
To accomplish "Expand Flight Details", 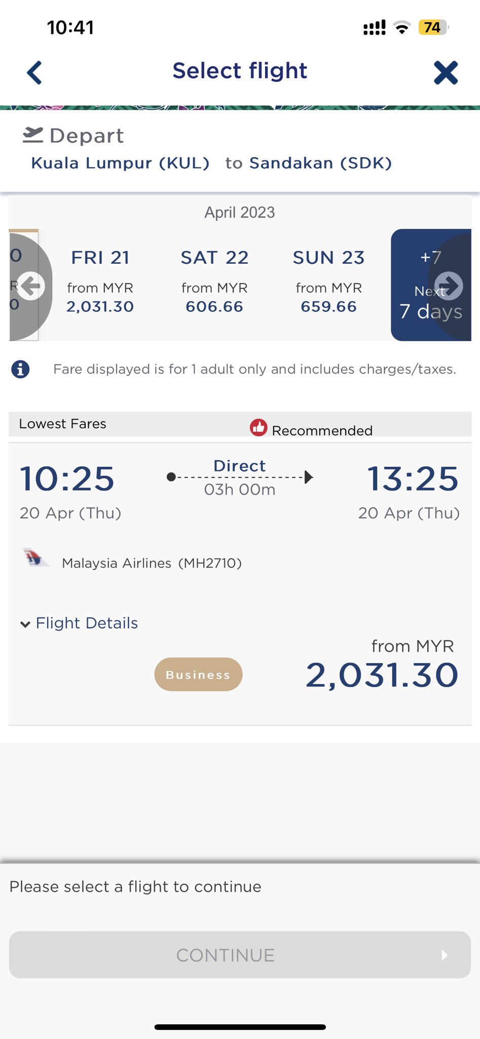I will [87, 623].
